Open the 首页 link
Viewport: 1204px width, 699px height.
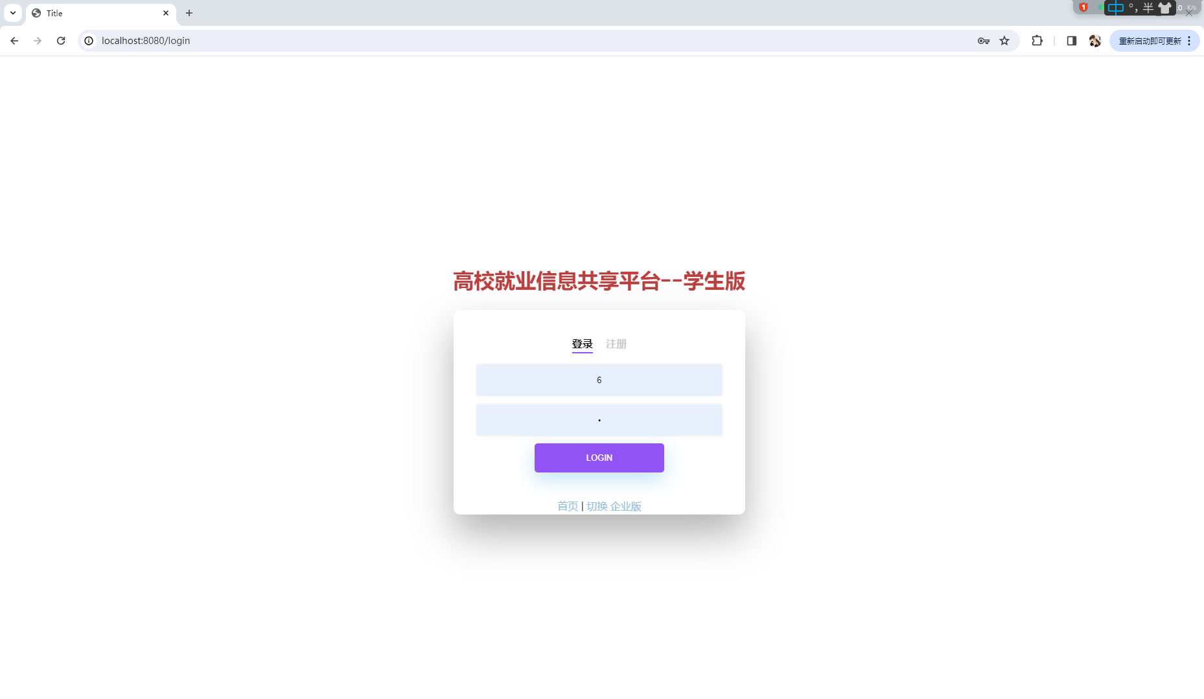[568, 506]
